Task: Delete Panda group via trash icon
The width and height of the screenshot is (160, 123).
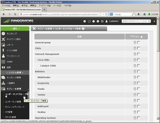Action: point(135,89)
